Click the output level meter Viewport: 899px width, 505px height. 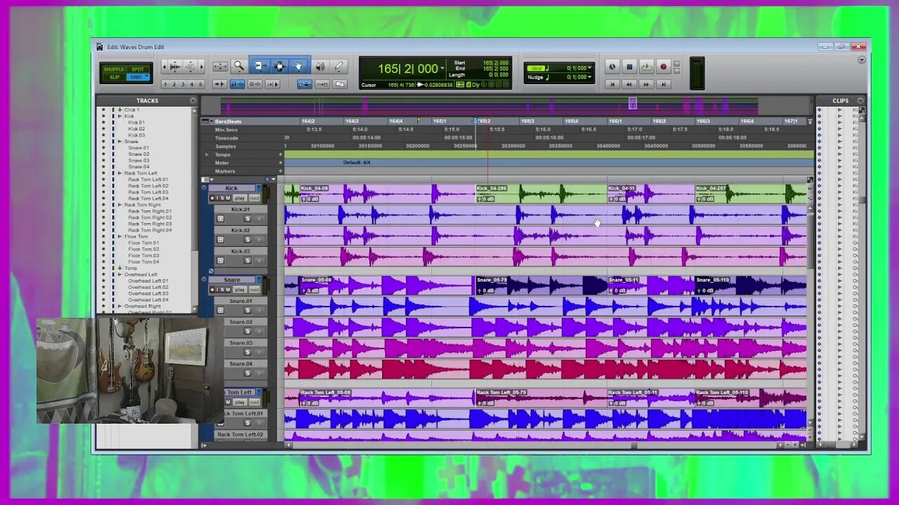click(697, 74)
